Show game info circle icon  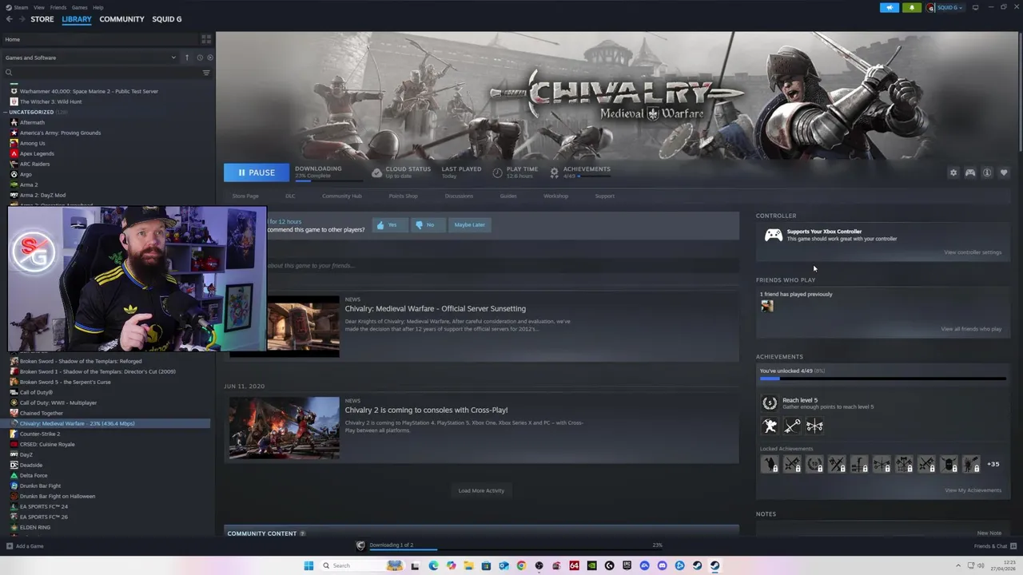(x=987, y=172)
